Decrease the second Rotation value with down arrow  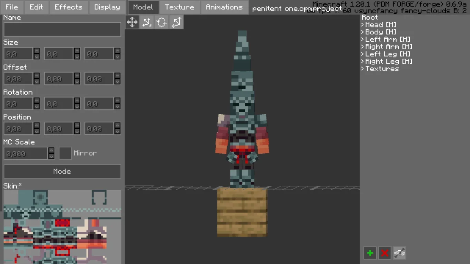coord(77,107)
